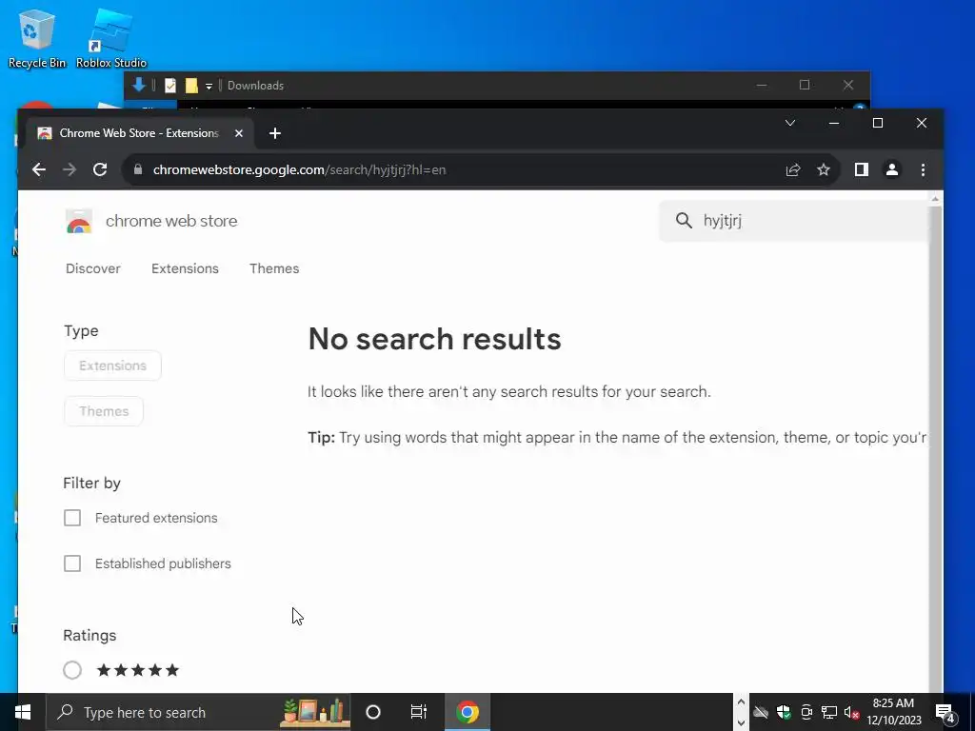The width and height of the screenshot is (975, 731).
Task: Open the Discover tab
Action: 93,268
